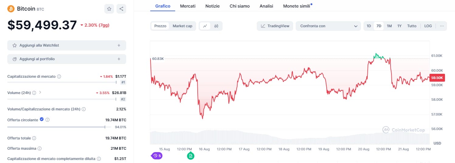The height and width of the screenshot is (163, 455).
Task: Click info icon next to Offerta massima
Action: click(40, 148)
